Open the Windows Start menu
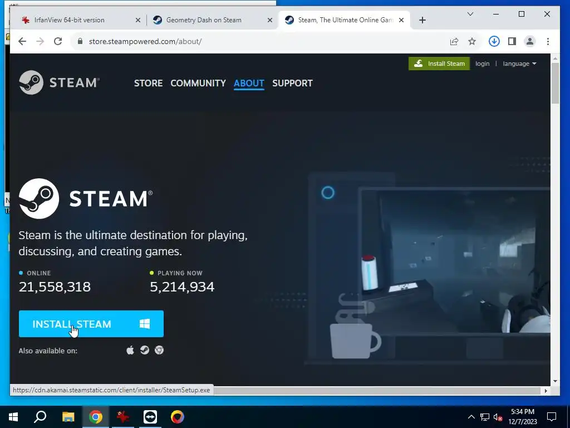The width and height of the screenshot is (570, 428). coord(13,417)
